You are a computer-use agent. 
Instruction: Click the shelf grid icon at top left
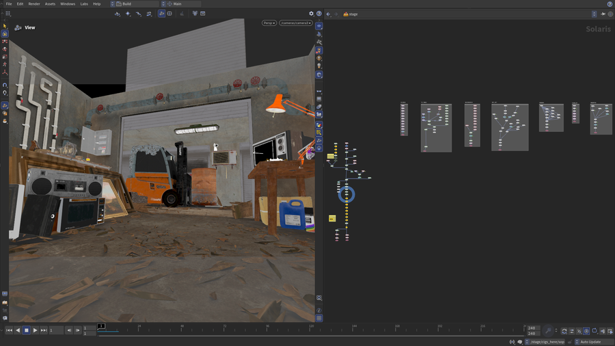tap(8, 14)
